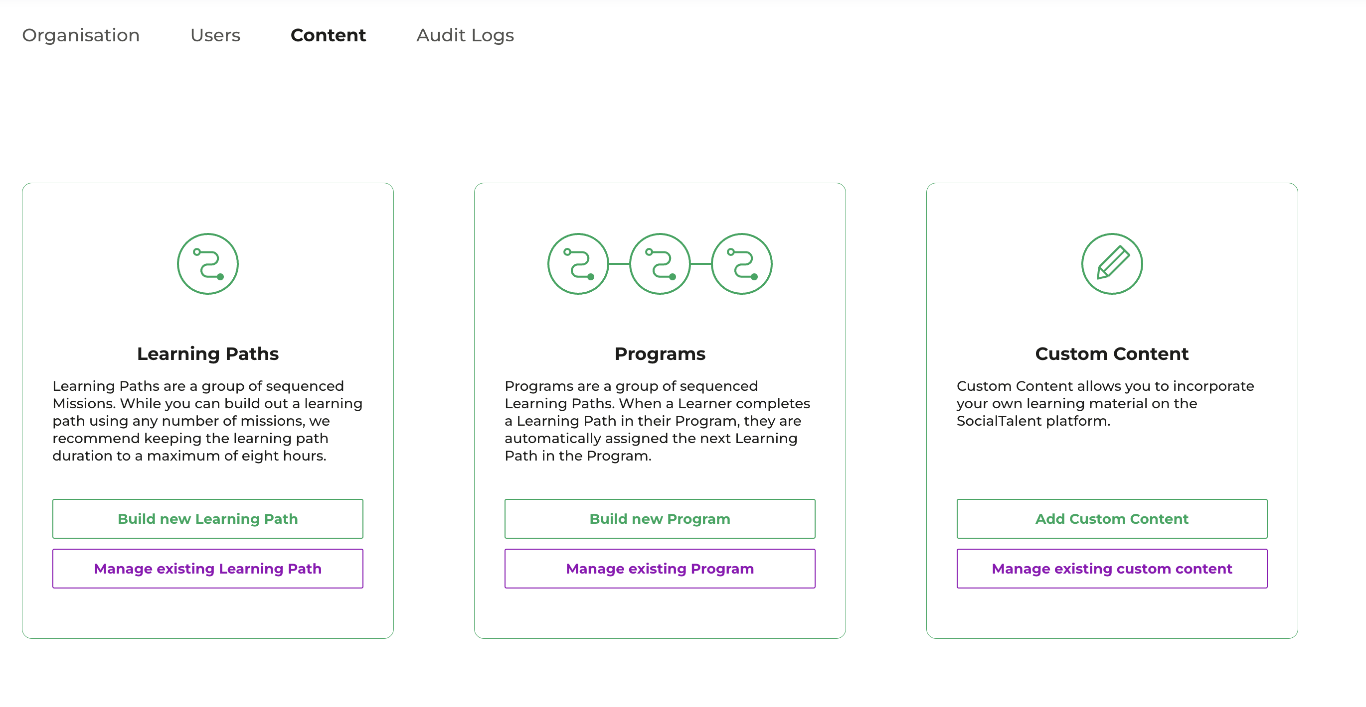Click the Custom Content card heading
The height and width of the screenshot is (707, 1366).
coord(1111,353)
